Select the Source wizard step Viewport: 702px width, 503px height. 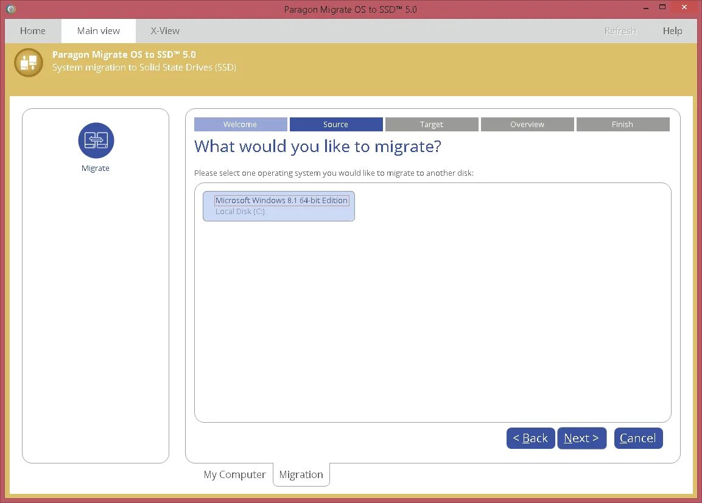336,124
